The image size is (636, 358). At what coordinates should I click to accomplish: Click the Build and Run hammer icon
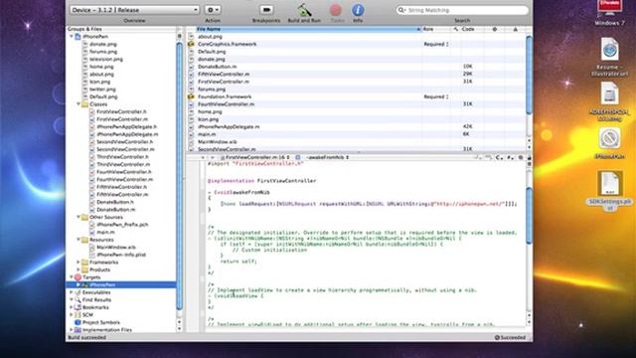304,10
